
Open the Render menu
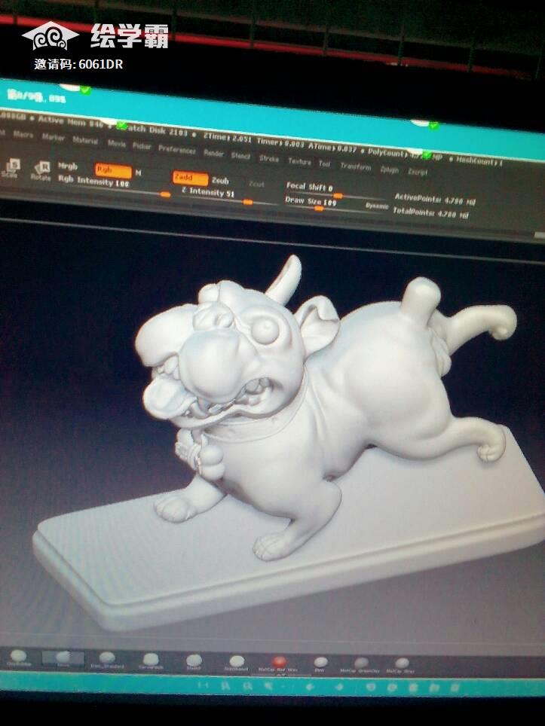tap(213, 153)
